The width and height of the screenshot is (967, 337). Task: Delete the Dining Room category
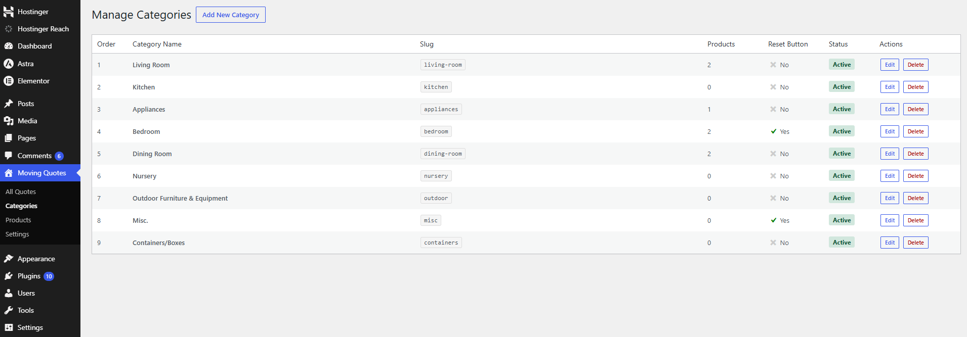click(915, 154)
